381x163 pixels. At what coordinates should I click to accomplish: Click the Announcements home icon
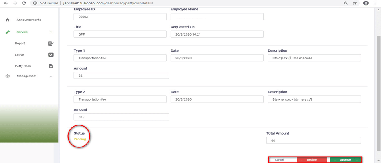(7, 20)
